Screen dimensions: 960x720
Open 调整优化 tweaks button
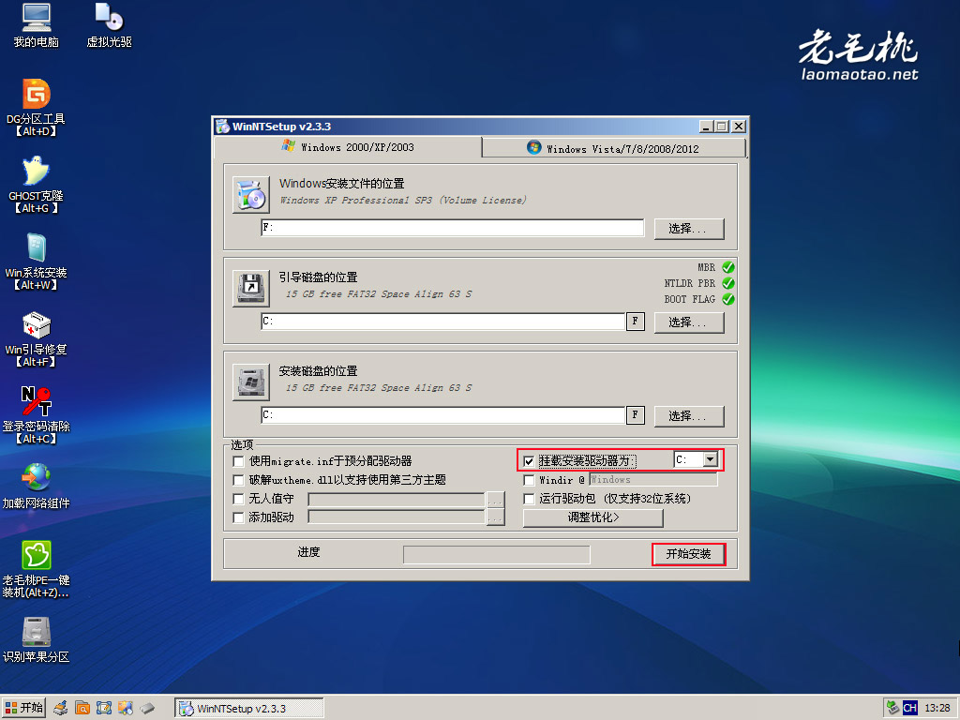pyautogui.click(x=593, y=517)
